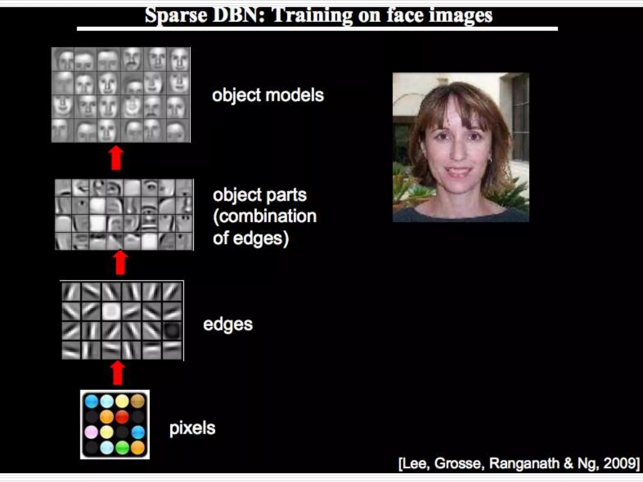Click the red arrow below the object models grid
The width and height of the screenshot is (643, 482).
[x=116, y=158]
